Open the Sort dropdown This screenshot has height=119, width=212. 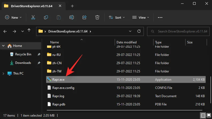(x=117, y=18)
